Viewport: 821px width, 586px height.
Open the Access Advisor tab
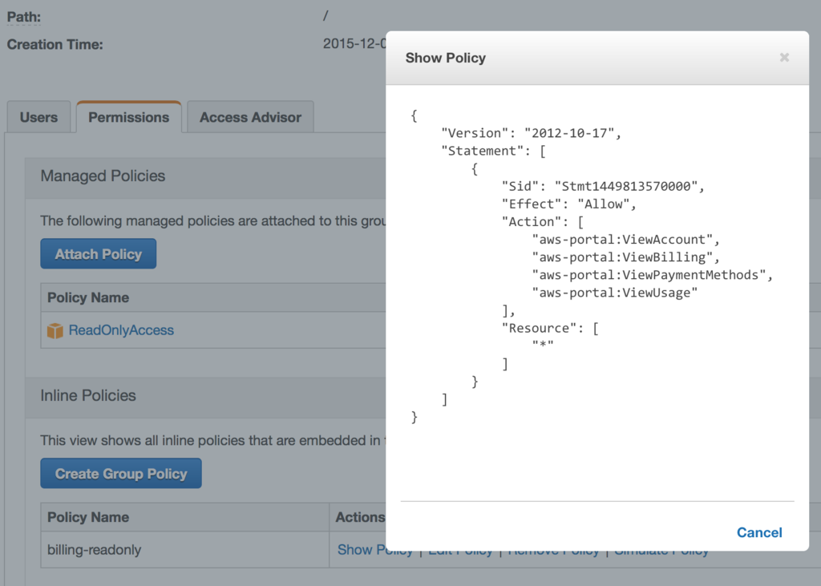pyautogui.click(x=250, y=117)
